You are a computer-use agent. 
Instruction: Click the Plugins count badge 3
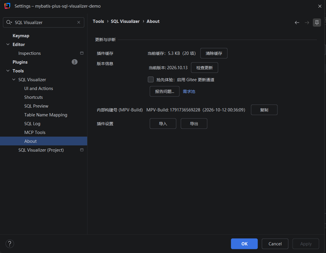coord(74,62)
